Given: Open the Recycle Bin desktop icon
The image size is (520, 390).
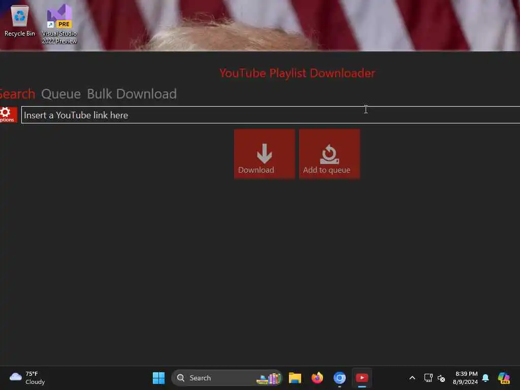Looking at the screenshot, I should click(x=20, y=21).
